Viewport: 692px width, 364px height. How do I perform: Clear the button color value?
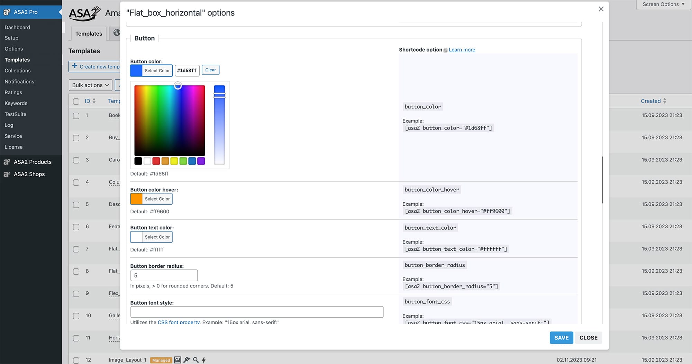(210, 70)
